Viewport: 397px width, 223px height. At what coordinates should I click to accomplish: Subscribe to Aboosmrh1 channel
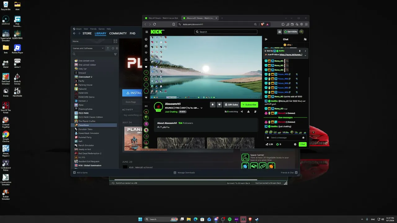tap(249, 105)
